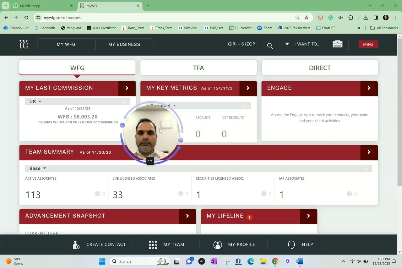Screen dimensions: 402x268
Task: Click the muted speaker extension icon
Action: coord(340,18)
